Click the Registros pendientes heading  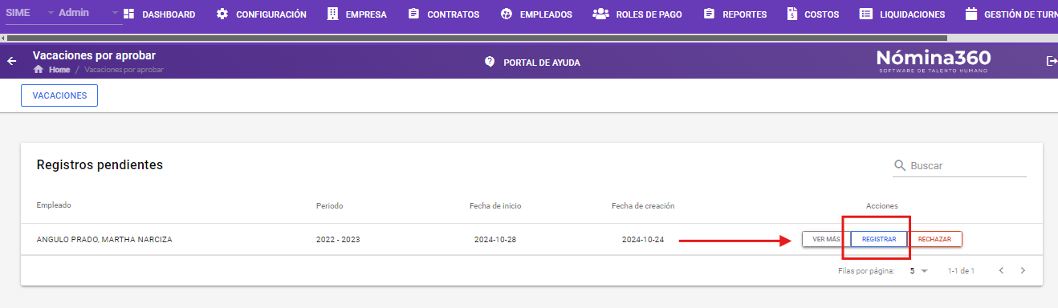100,164
